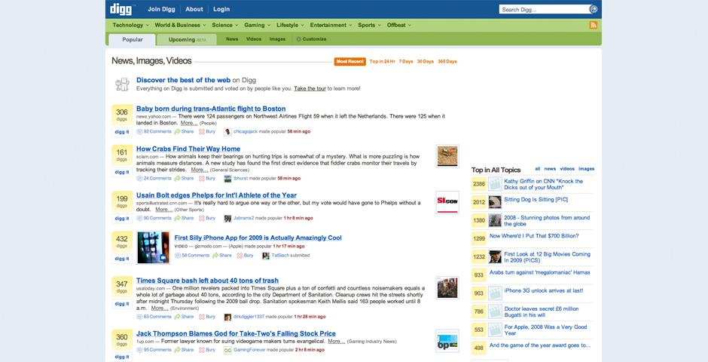Screen dimensions: 708x362
Task: Select the News filter
Action: point(232,39)
